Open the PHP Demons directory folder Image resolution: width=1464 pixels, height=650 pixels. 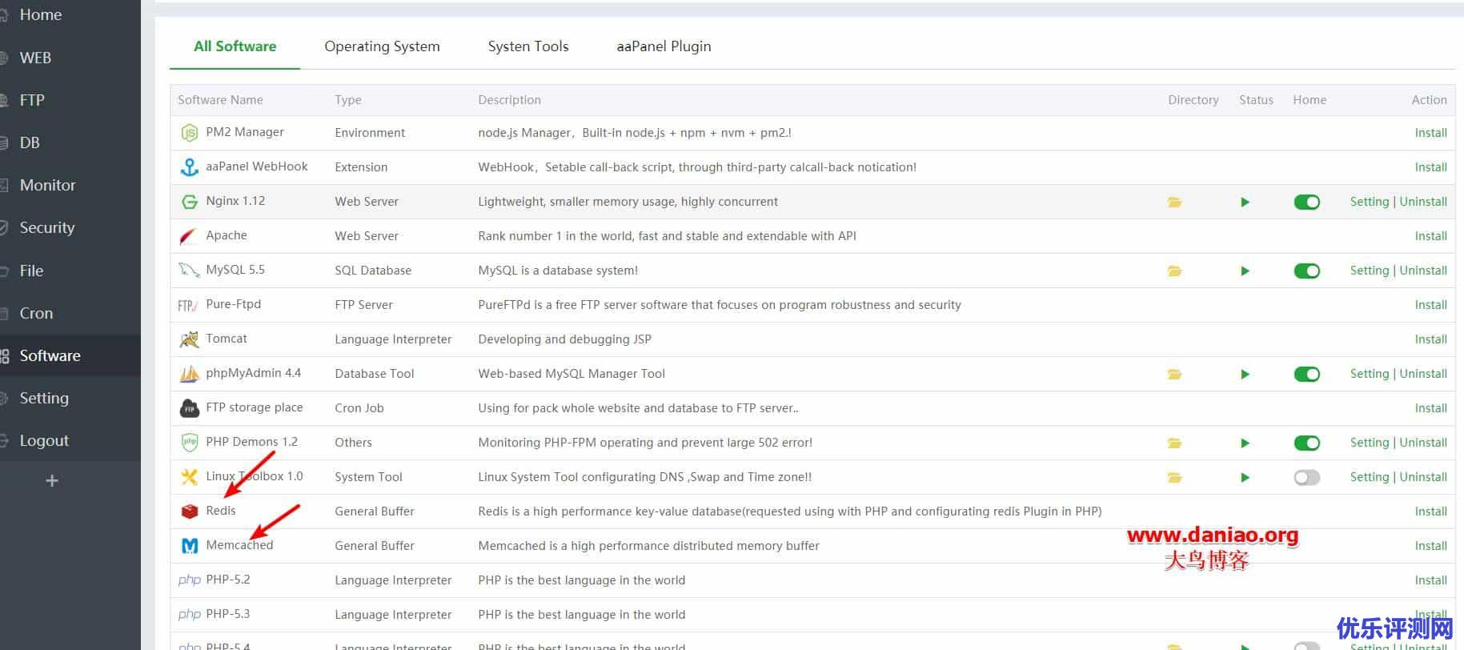coord(1174,443)
